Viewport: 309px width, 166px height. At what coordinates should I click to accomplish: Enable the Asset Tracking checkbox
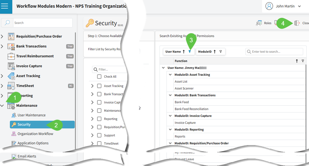(x=99, y=86)
